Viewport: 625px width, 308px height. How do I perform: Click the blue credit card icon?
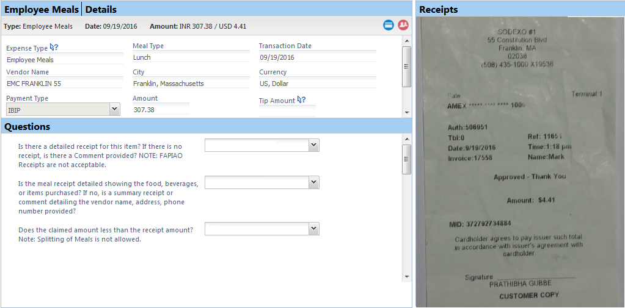(388, 25)
